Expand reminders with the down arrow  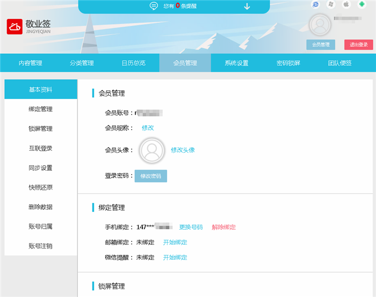point(247,6)
